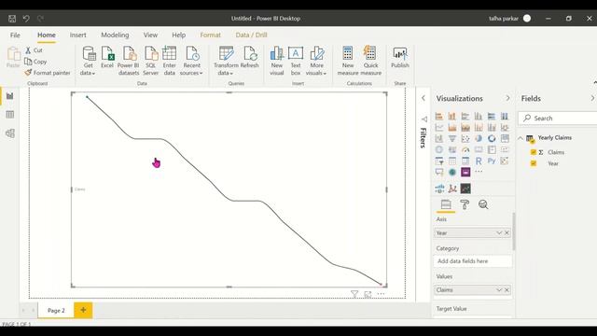The image size is (597, 336).
Task: Select the Funnel visual
Action: pyautogui.click(x=451, y=139)
